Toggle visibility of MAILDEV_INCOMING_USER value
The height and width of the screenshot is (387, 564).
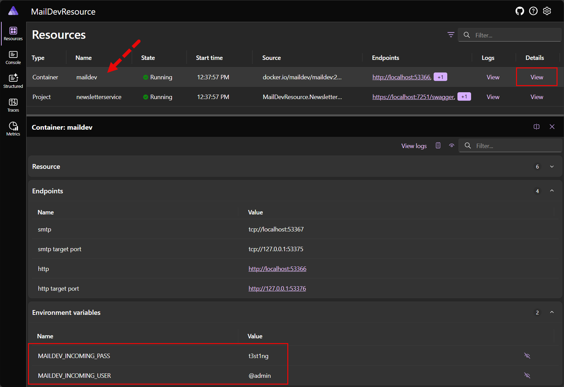[x=527, y=375]
